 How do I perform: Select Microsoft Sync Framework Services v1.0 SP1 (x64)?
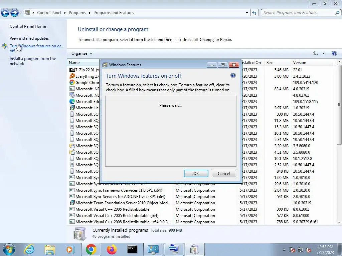tap(119, 190)
